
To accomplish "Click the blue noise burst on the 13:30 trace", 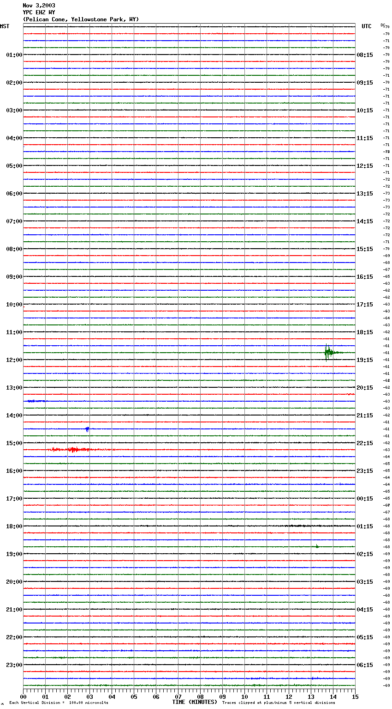I will tap(36, 401).
